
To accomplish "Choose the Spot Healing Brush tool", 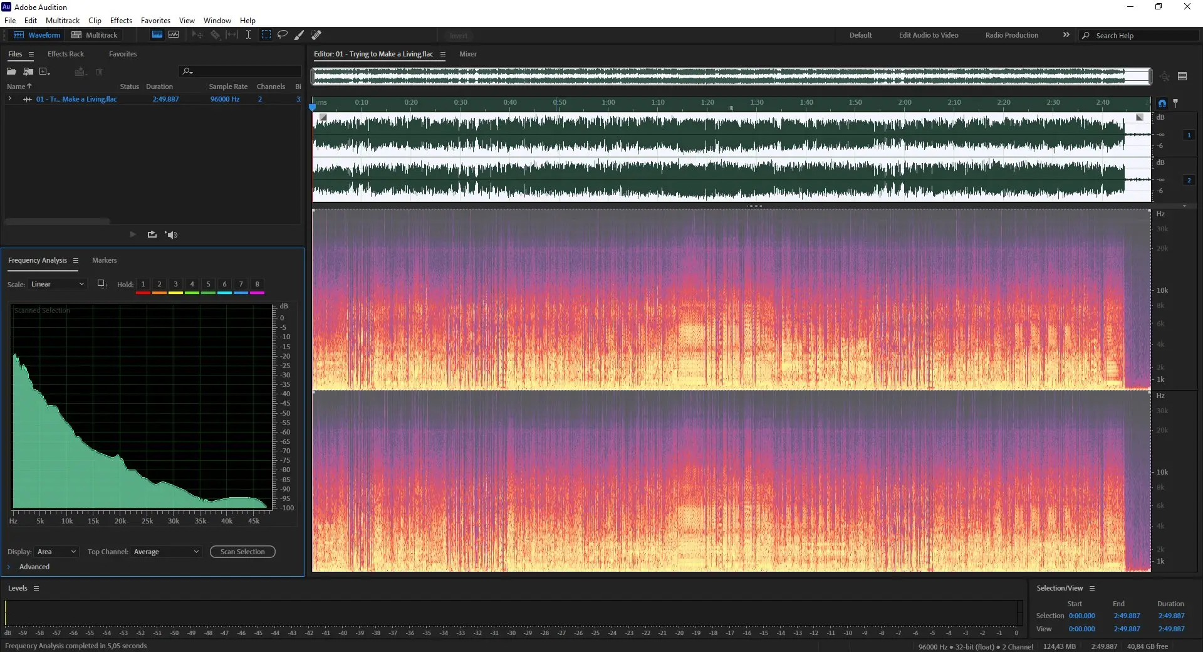I will point(316,35).
